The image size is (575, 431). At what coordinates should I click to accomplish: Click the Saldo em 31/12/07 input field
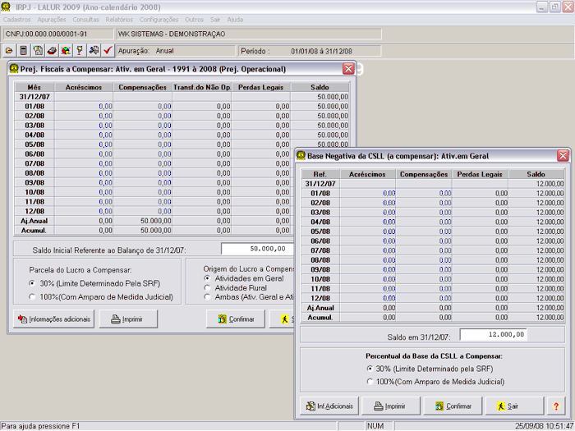pyautogui.click(x=493, y=335)
